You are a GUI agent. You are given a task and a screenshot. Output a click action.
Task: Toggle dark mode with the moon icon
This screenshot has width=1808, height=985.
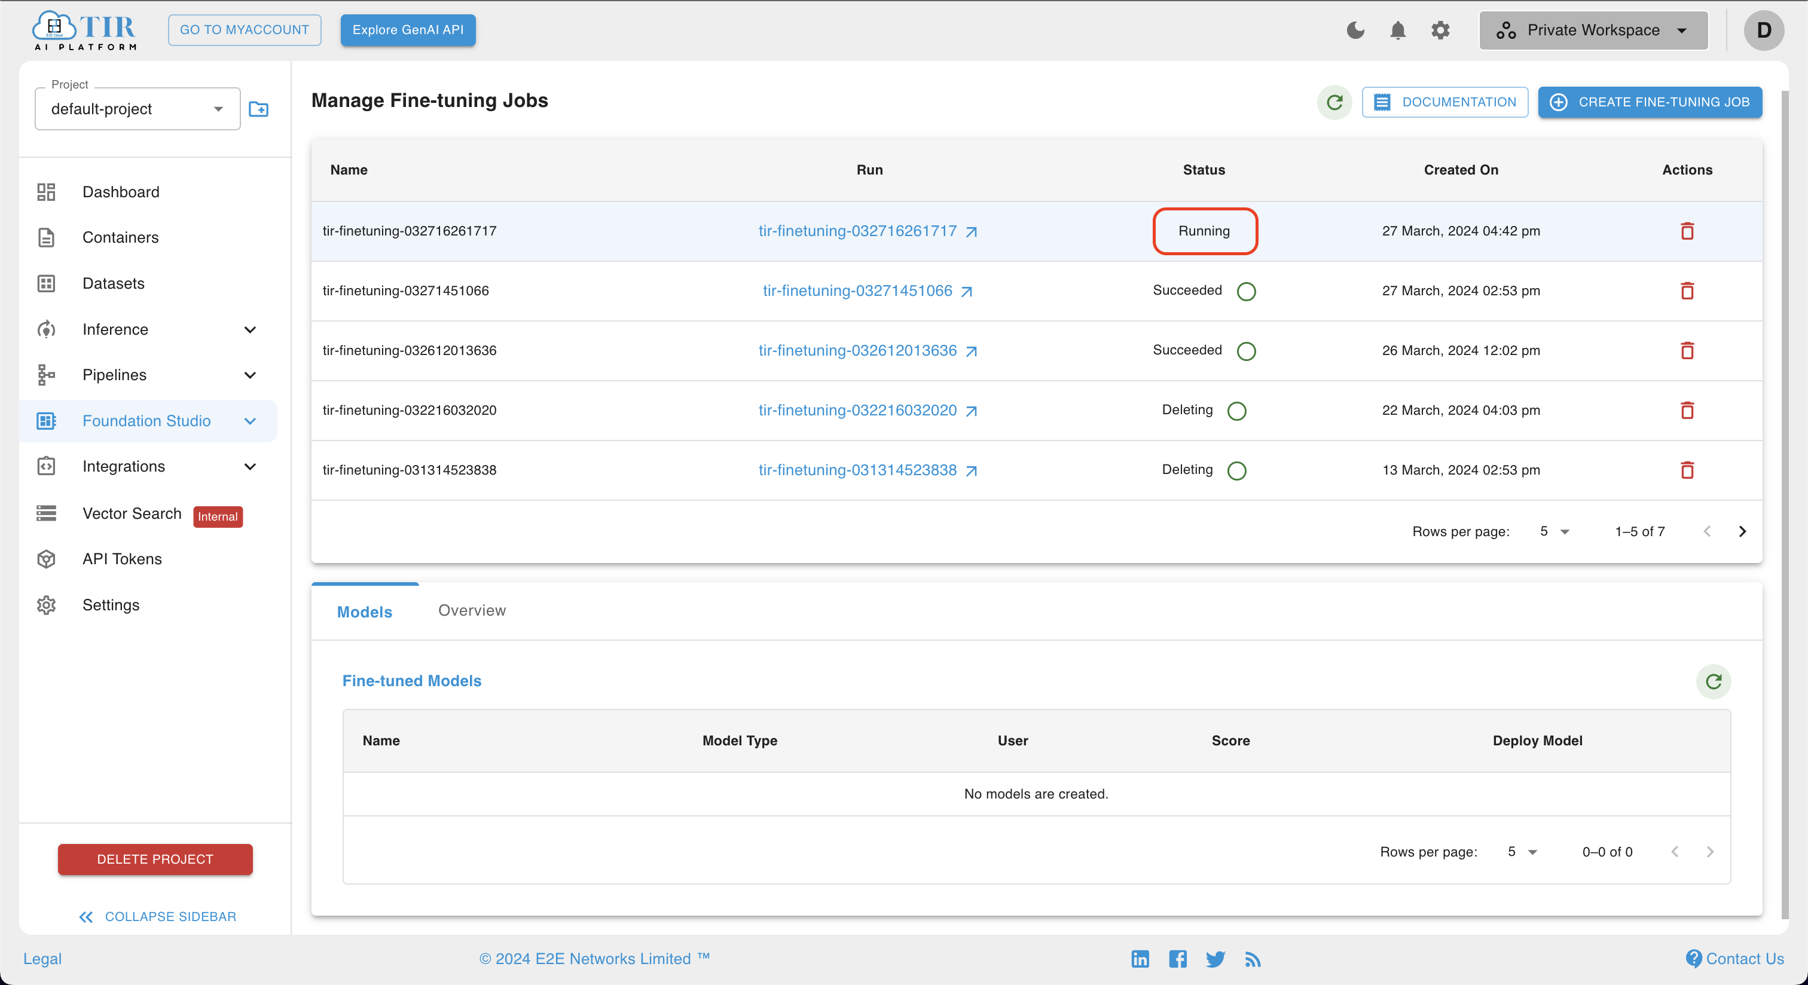[1355, 30]
